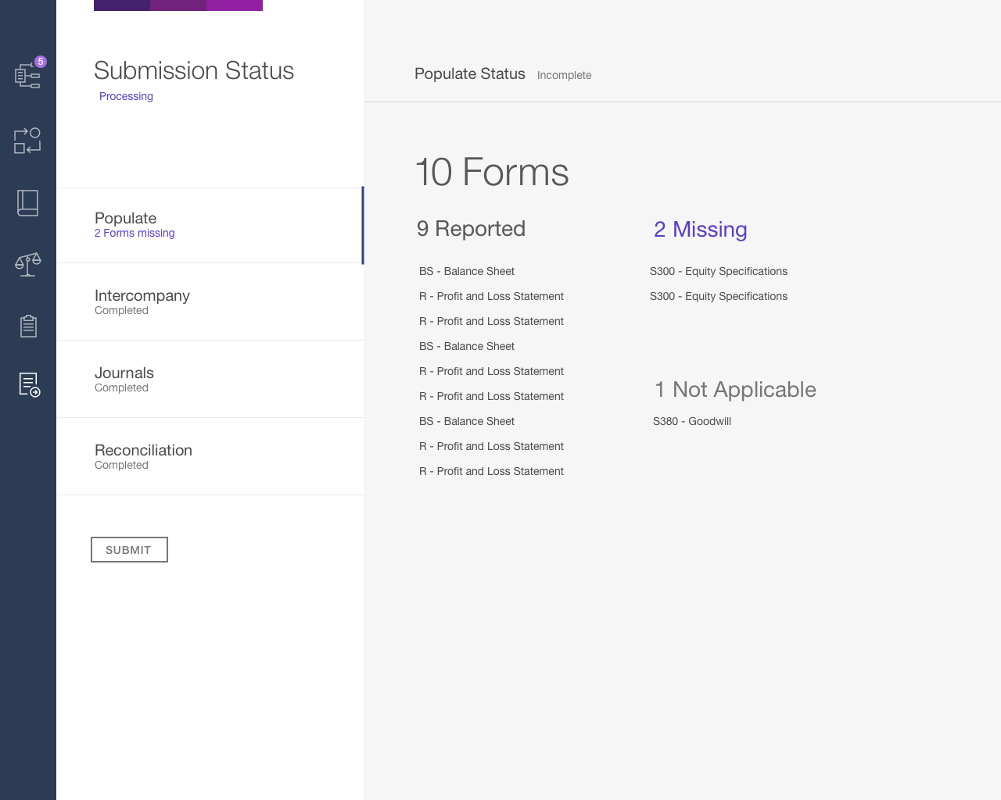Click the 2 Forms missing link
Screen dimensions: 1001x800
click(x=135, y=233)
